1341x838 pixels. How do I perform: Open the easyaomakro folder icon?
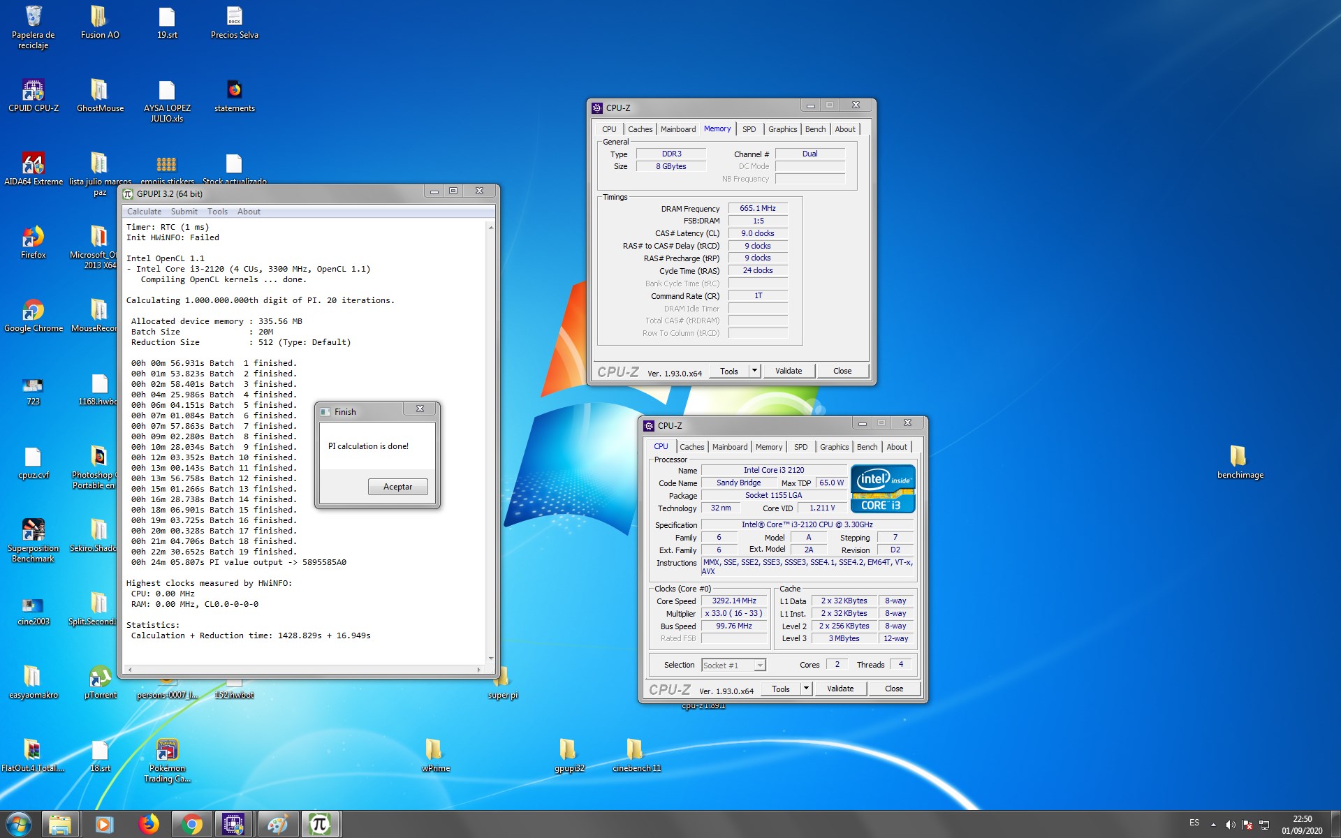coord(33,682)
